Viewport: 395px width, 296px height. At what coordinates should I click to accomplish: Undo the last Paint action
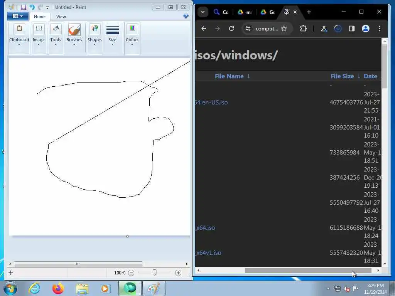(x=32, y=7)
